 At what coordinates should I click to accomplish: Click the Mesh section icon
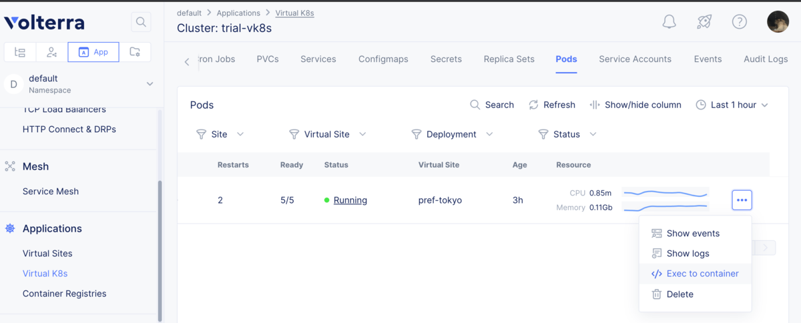coord(10,166)
